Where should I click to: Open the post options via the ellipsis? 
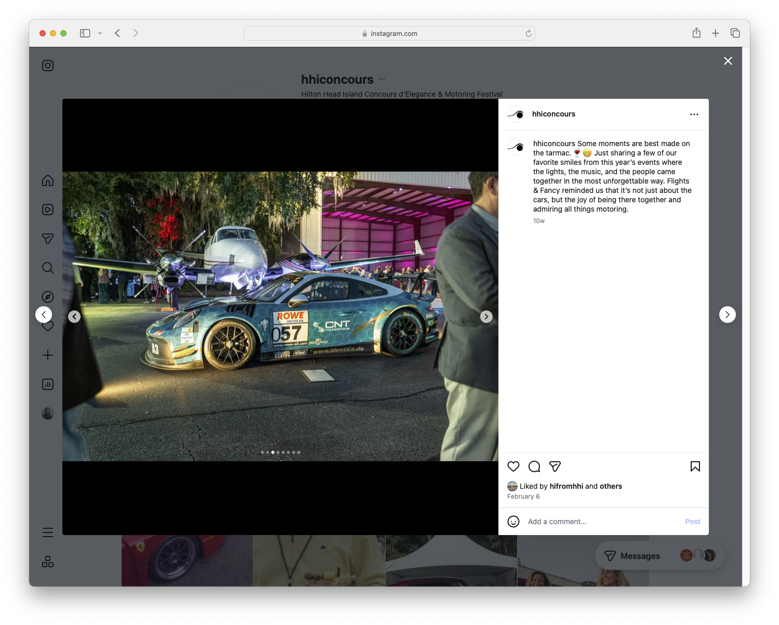pos(694,114)
